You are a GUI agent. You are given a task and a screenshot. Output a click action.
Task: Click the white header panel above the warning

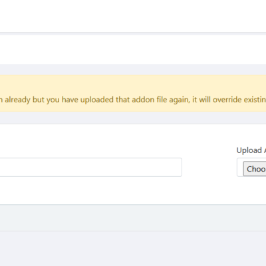pyautogui.click(x=133, y=49)
